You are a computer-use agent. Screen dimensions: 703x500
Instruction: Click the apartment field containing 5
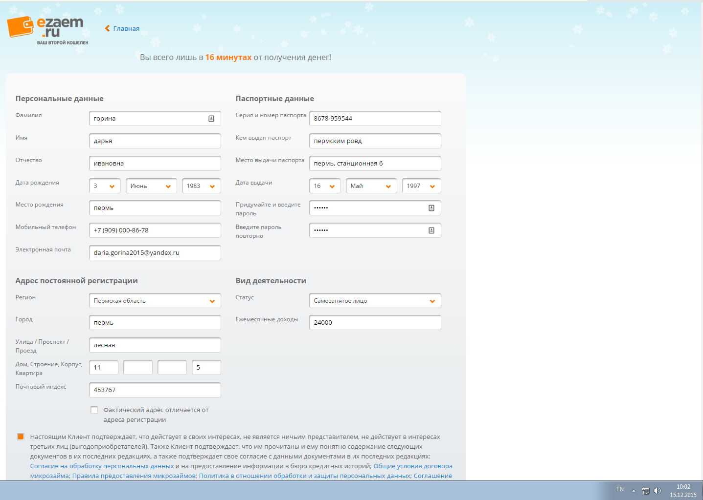206,368
